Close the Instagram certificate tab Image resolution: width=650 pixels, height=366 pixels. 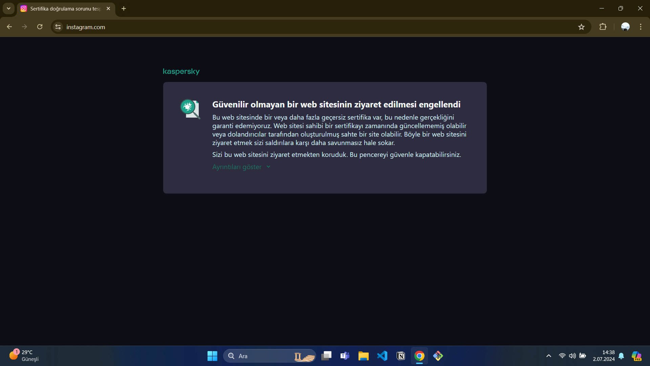108,8
